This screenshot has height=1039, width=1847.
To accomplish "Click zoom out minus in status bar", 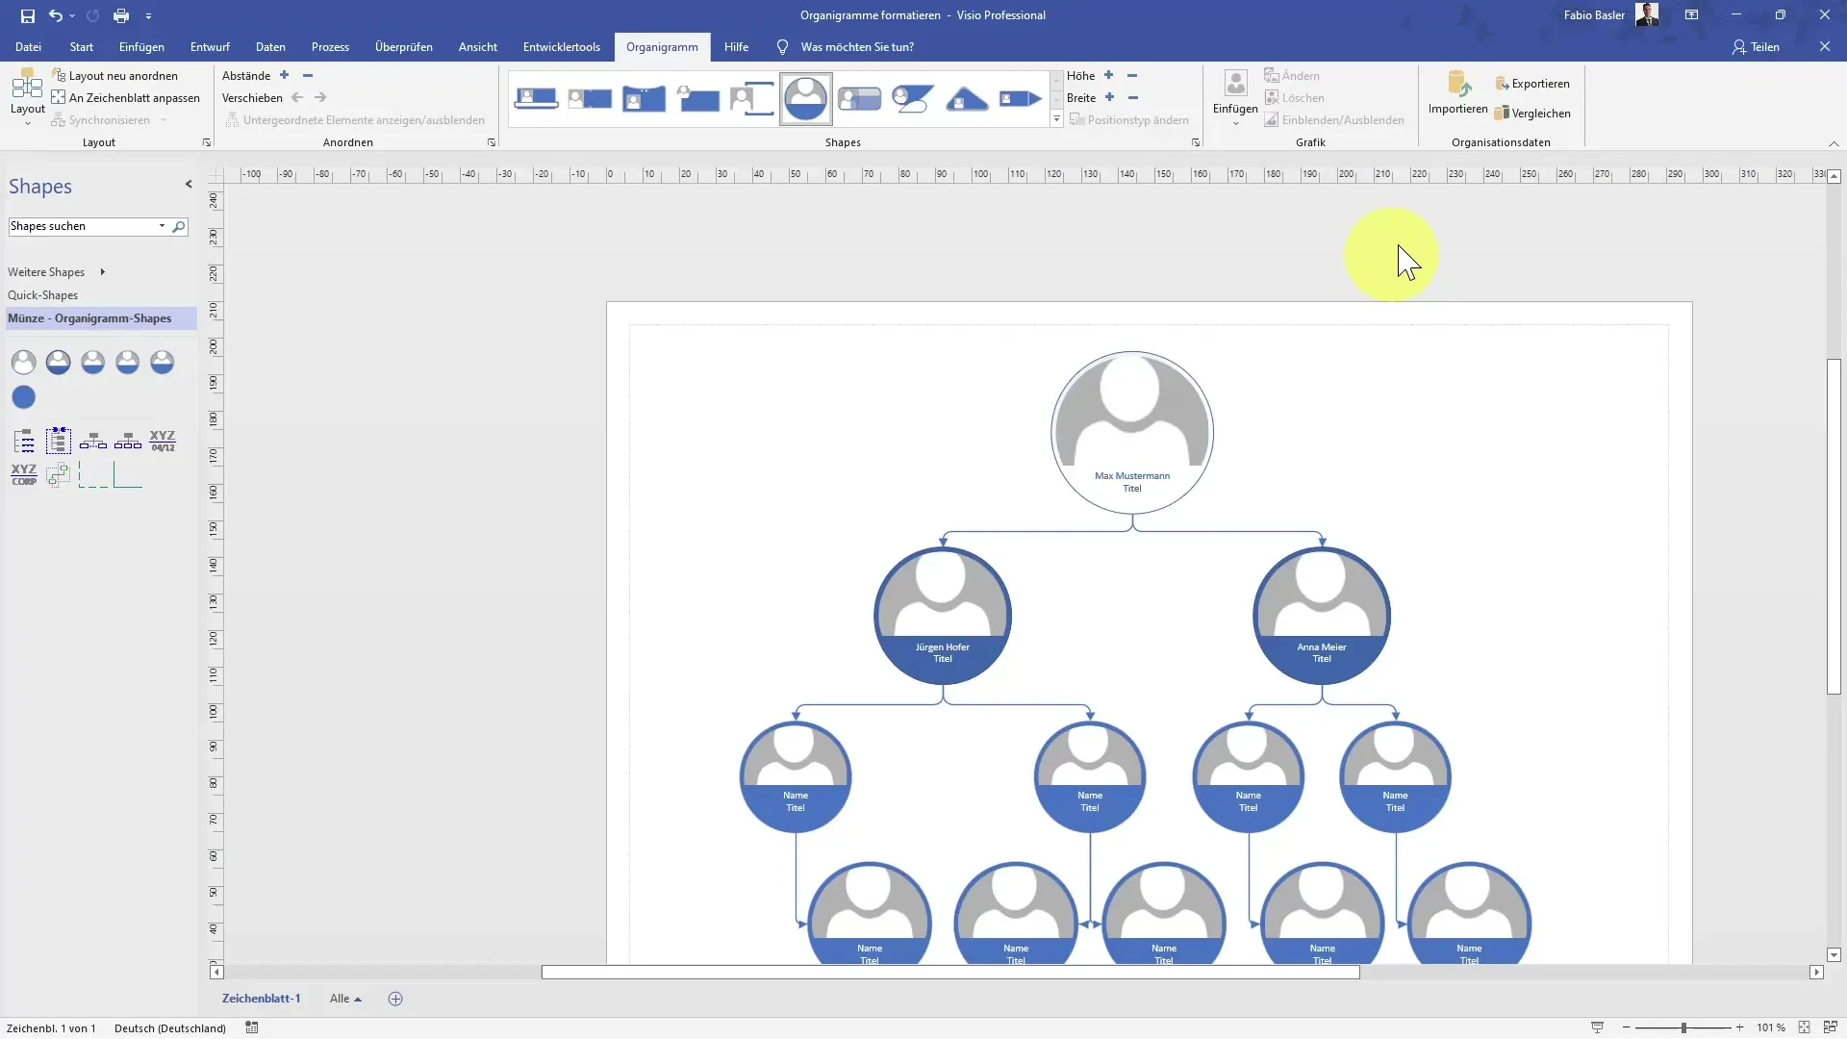I will [1626, 1027].
